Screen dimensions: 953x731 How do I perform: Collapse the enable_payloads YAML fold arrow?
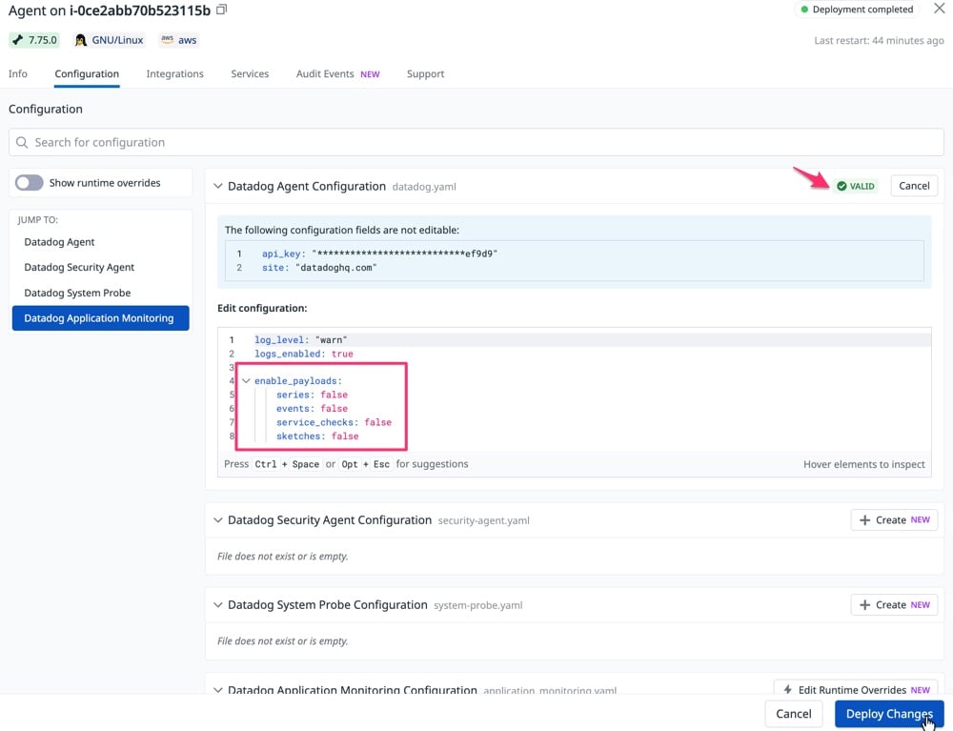pyautogui.click(x=246, y=380)
